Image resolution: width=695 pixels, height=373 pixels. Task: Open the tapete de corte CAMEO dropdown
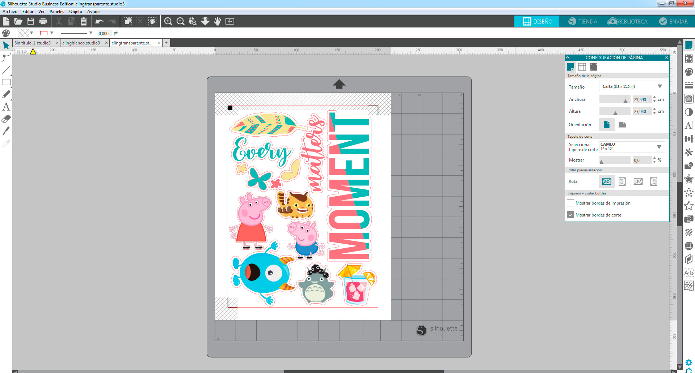pyautogui.click(x=632, y=147)
